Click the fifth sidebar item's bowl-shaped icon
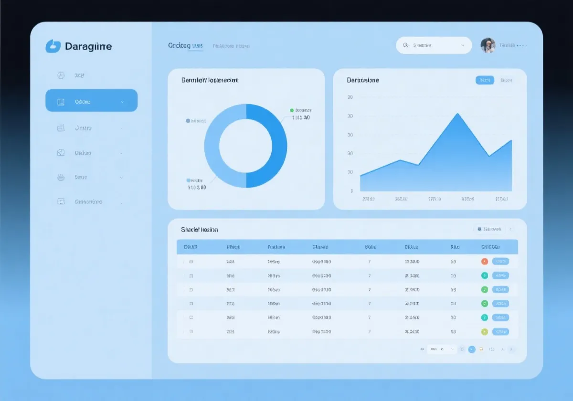573x401 pixels. (x=61, y=177)
